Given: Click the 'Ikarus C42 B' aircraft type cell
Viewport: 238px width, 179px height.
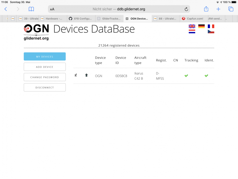Looking at the screenshot, I should click(x=139, y=76).
